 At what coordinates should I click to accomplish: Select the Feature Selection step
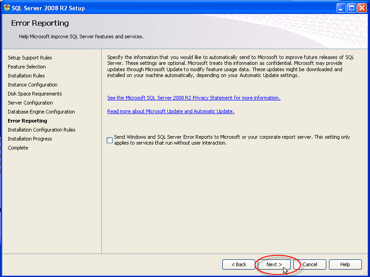pyautogui.click(x=27, y=67)
